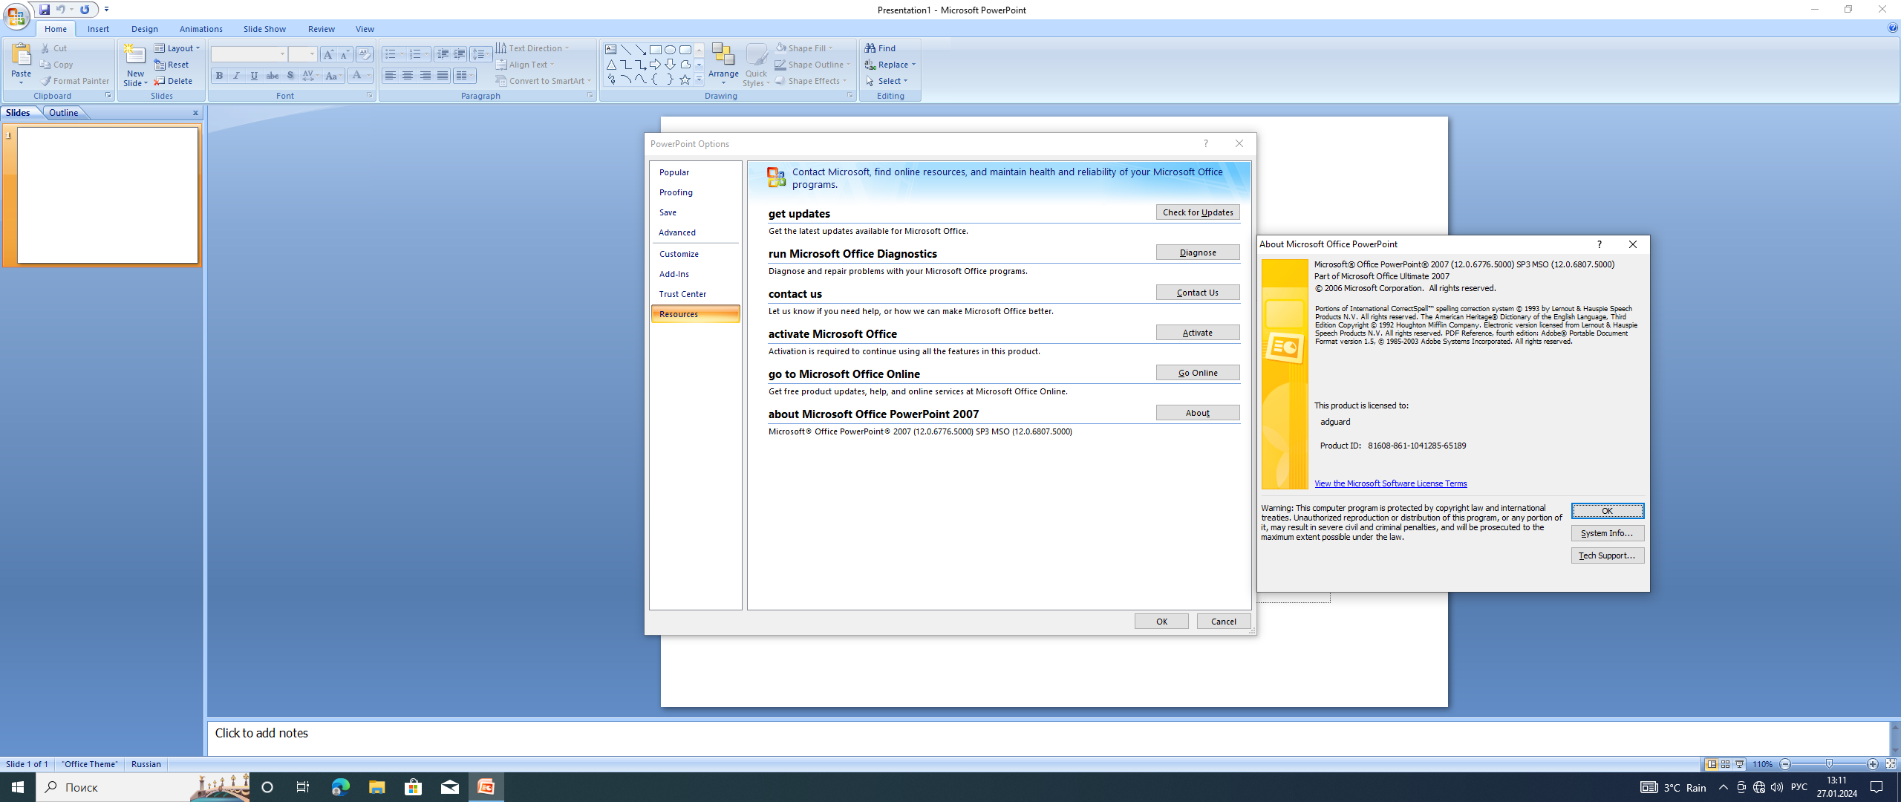Click the Find binoculars icon
This screenshot has width=1901, height=802.
point(870,48)
